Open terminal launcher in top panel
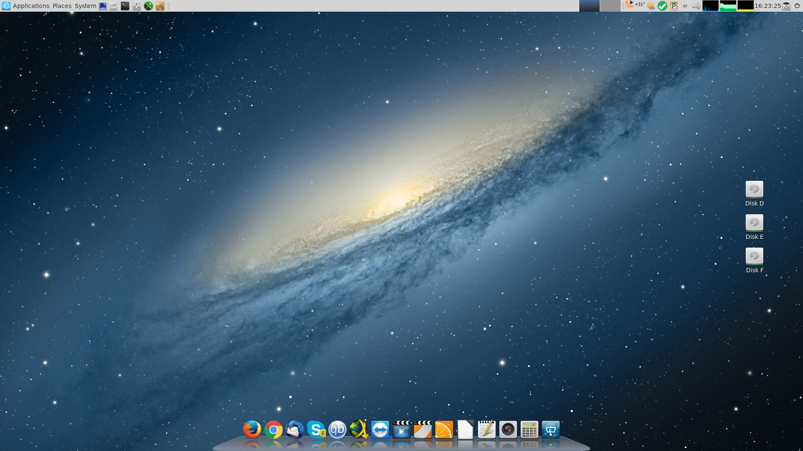The width and height of the screenshot is (803, 451). (x=125, y=6)
